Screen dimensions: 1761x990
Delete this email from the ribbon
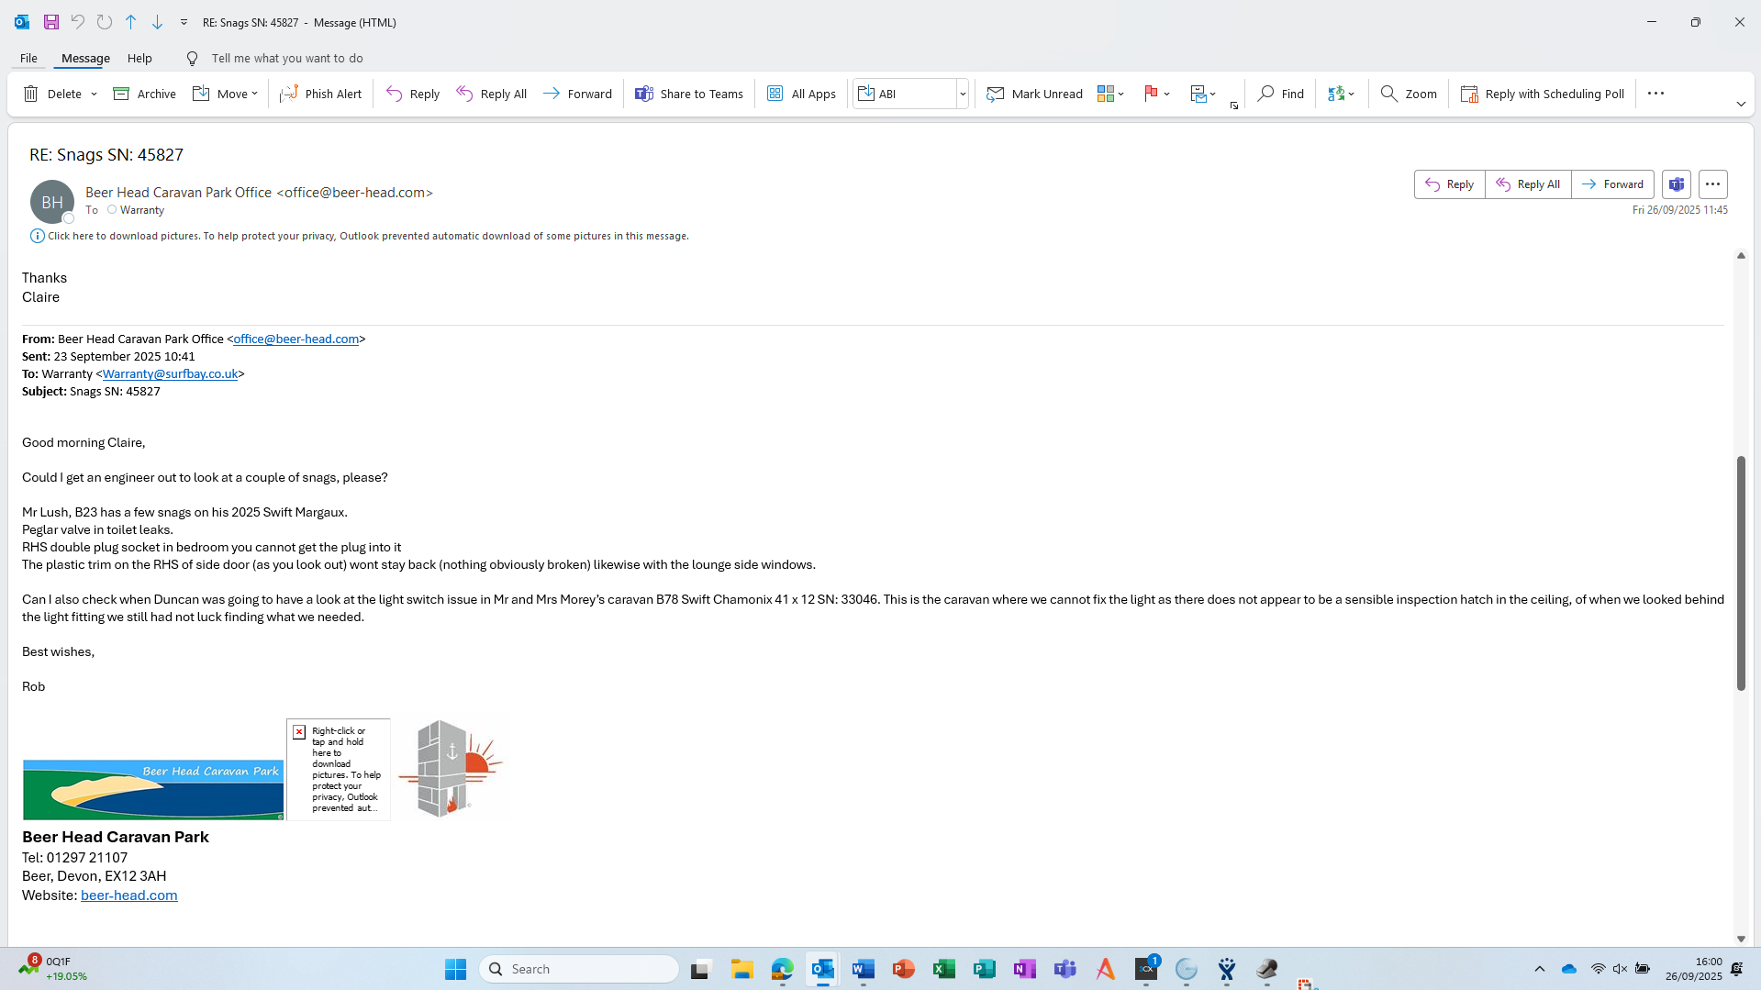tap(53, 94)
